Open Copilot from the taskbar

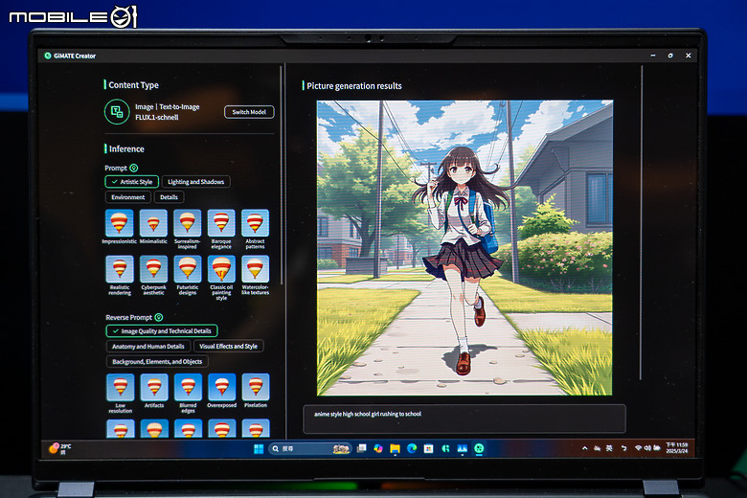pyautogui.click(x=378, y=448)
